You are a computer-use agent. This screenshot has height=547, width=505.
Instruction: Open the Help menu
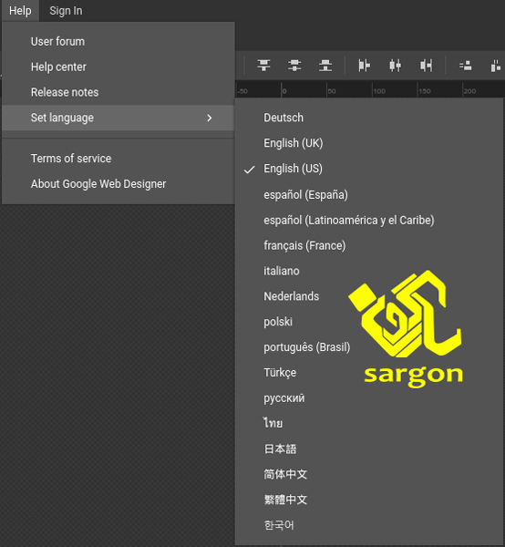(20, 11)
